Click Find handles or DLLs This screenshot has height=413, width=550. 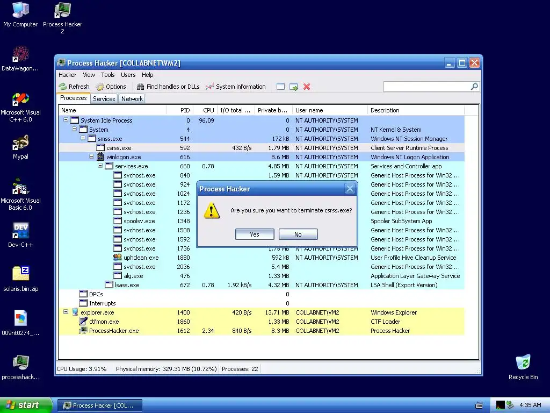coord(168,87)
